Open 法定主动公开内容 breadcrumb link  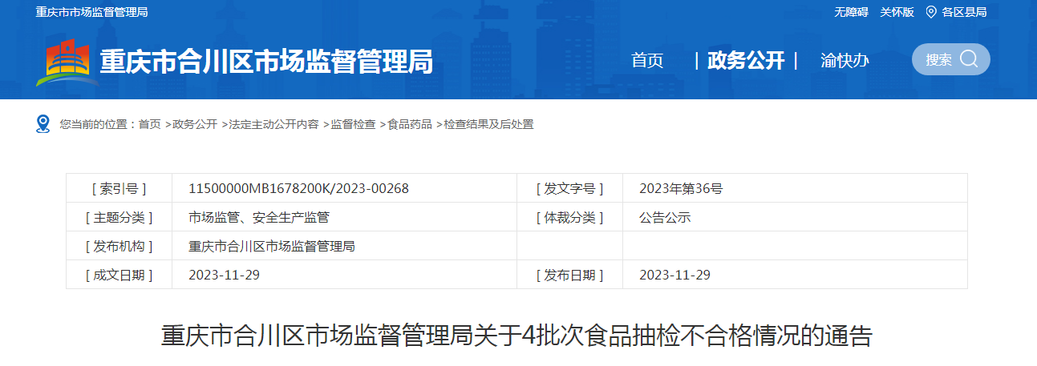tap(273, 124)
